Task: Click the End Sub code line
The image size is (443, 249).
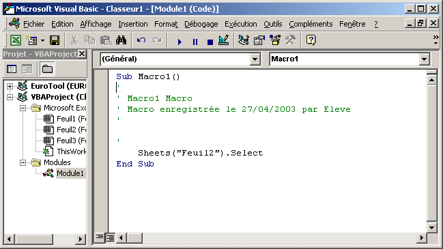Action: pyautogui.click(x=135, y=164)
